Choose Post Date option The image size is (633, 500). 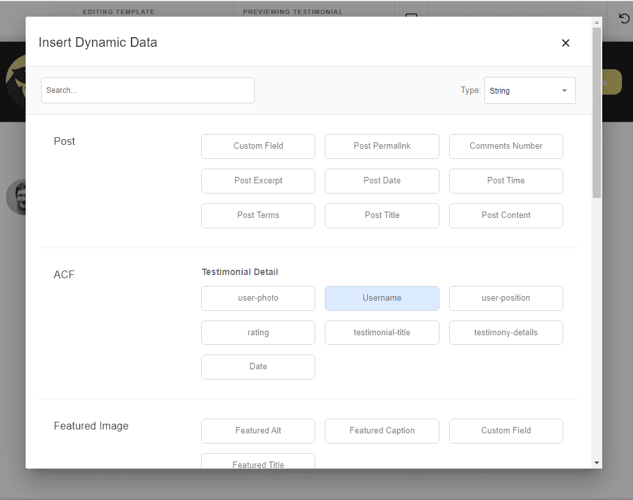pyautogui.click(x=382, y=181)
